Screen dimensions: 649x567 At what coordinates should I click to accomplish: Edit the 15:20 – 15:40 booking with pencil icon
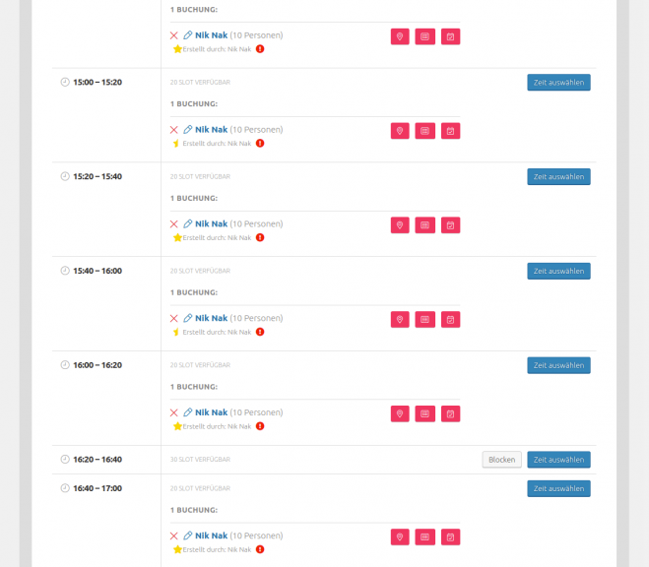click(x=188, y=224)
